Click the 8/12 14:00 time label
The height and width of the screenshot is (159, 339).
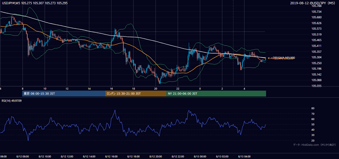[89, 156]
